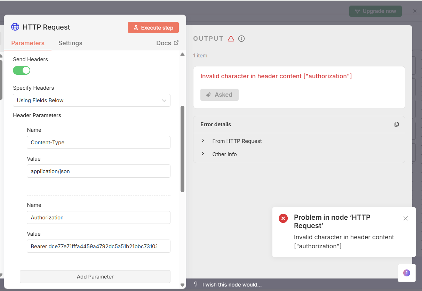The image size is (422, 291).
Task: Click the Upgrade now button
Action: [375, 11]
